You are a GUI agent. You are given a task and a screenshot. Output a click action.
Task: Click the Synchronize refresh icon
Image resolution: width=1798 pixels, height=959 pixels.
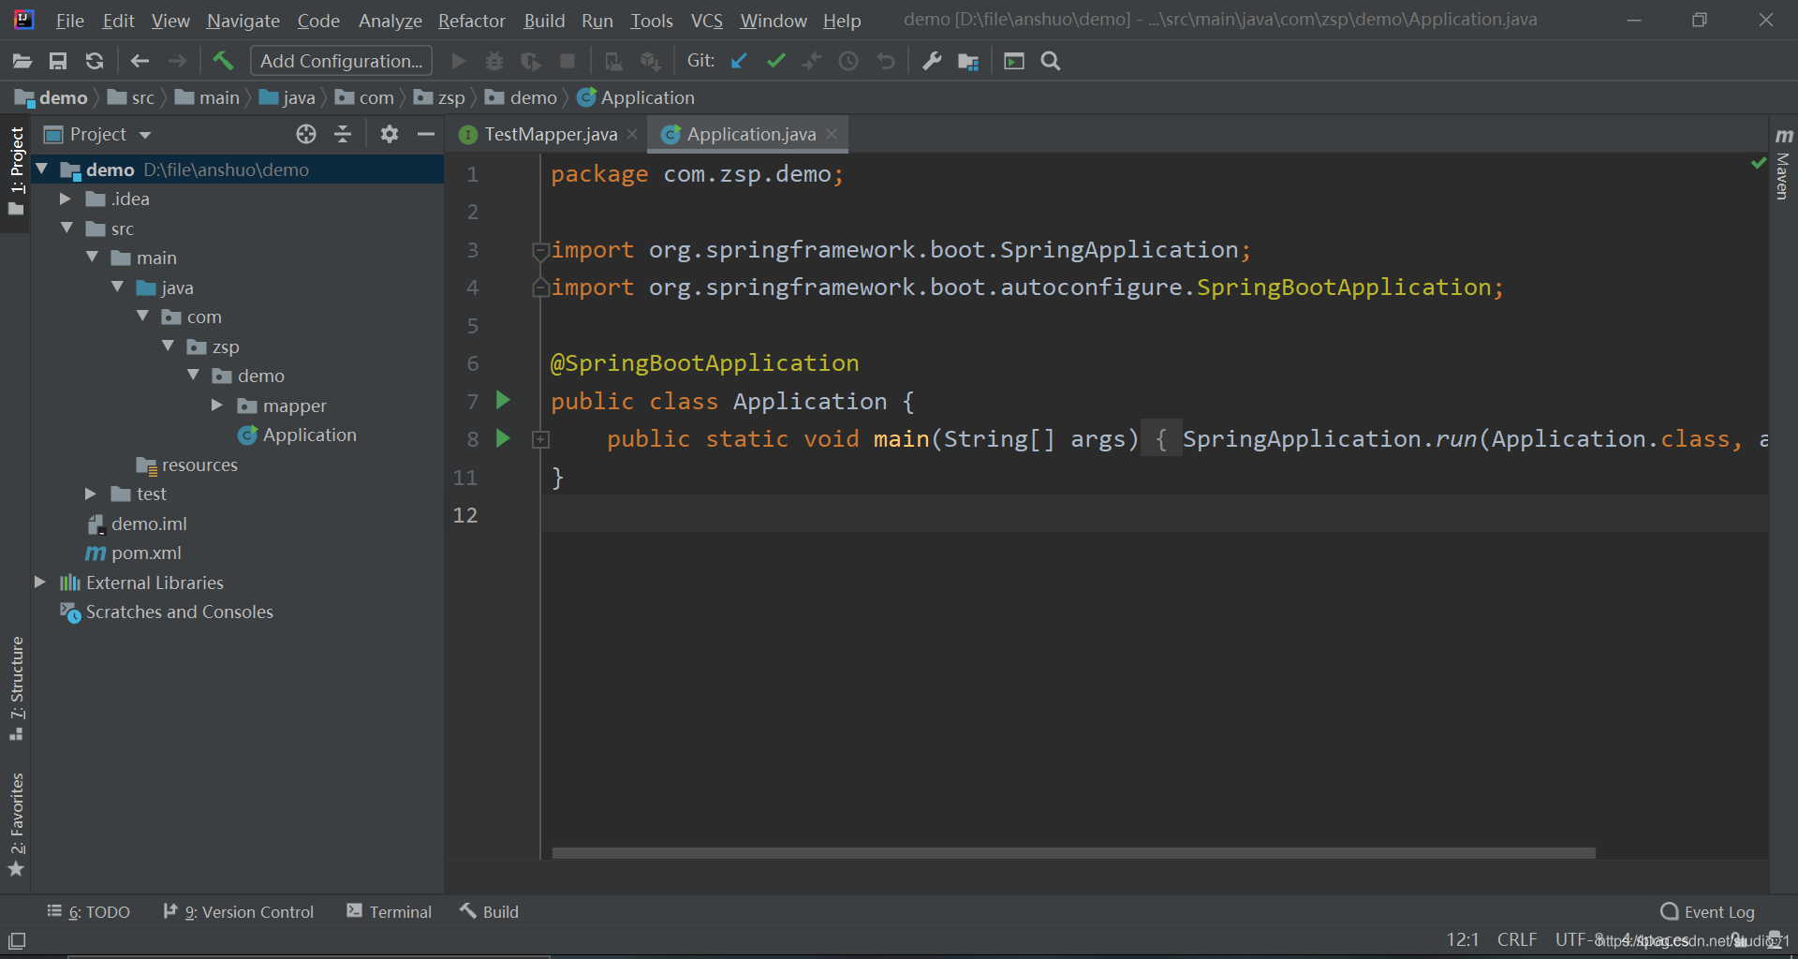[x=95, y=61]
